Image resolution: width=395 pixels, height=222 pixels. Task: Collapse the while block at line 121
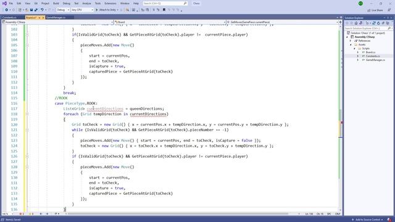click(x=27, y=130)
